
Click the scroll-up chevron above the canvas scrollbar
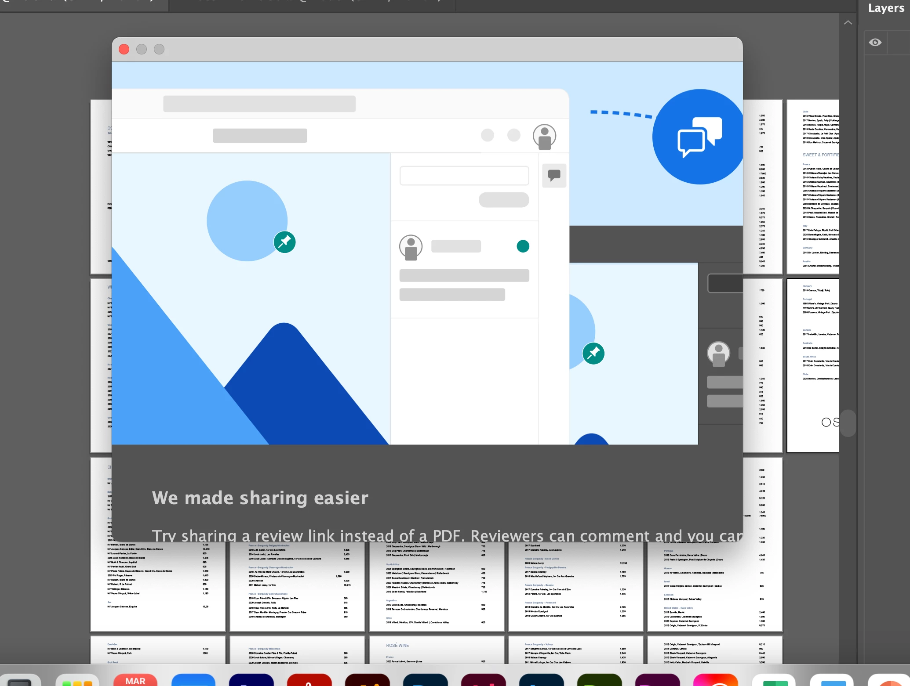point(848,22)
